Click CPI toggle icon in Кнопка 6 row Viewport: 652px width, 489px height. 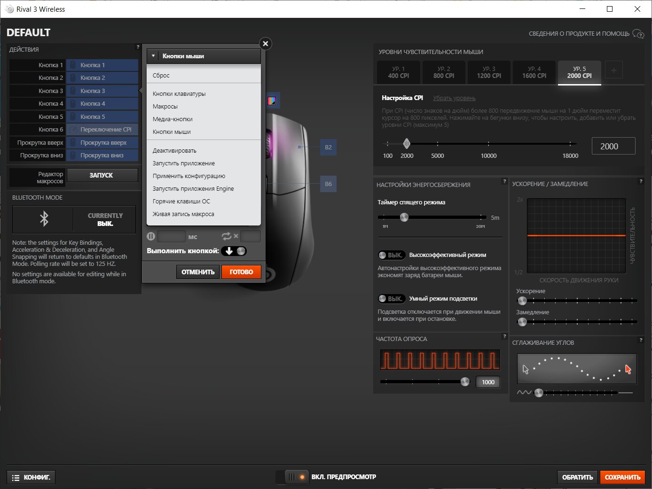click(x=73, y=130)
